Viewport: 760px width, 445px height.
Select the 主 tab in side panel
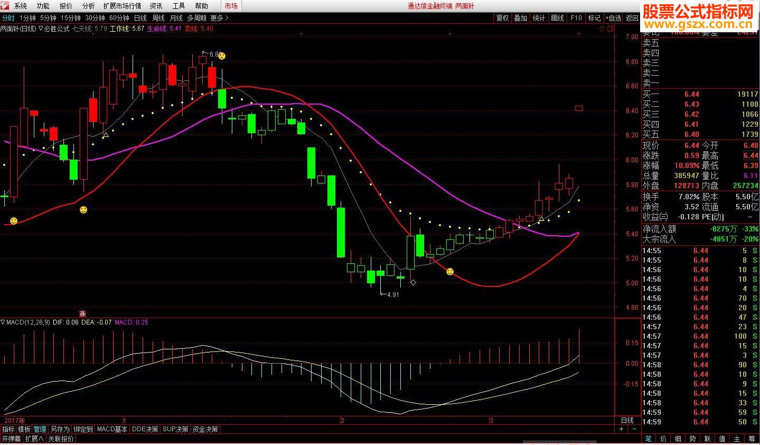point(737,439)
